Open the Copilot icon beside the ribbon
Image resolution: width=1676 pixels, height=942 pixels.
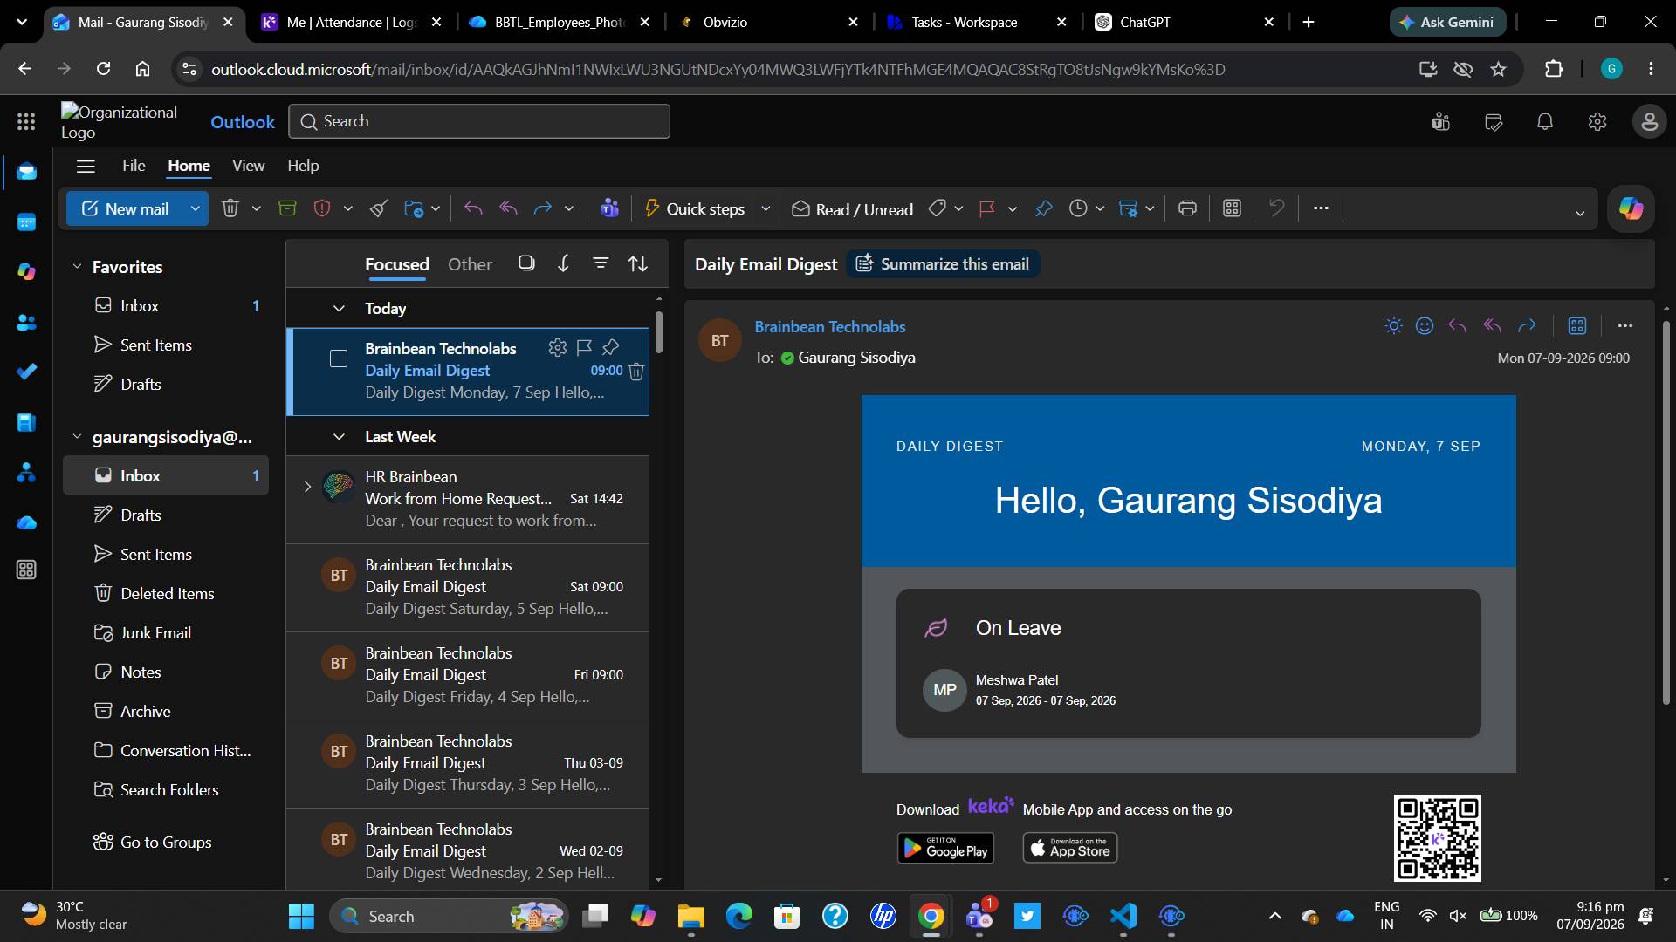1631,208
